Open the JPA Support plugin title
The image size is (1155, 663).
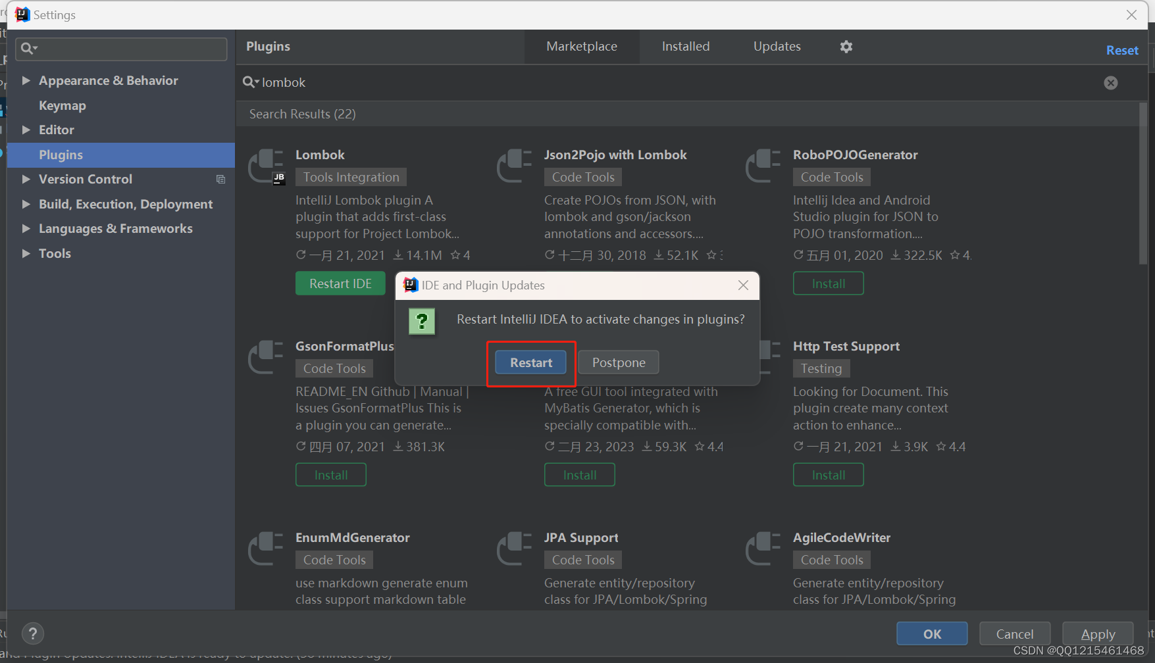(581, 537)
